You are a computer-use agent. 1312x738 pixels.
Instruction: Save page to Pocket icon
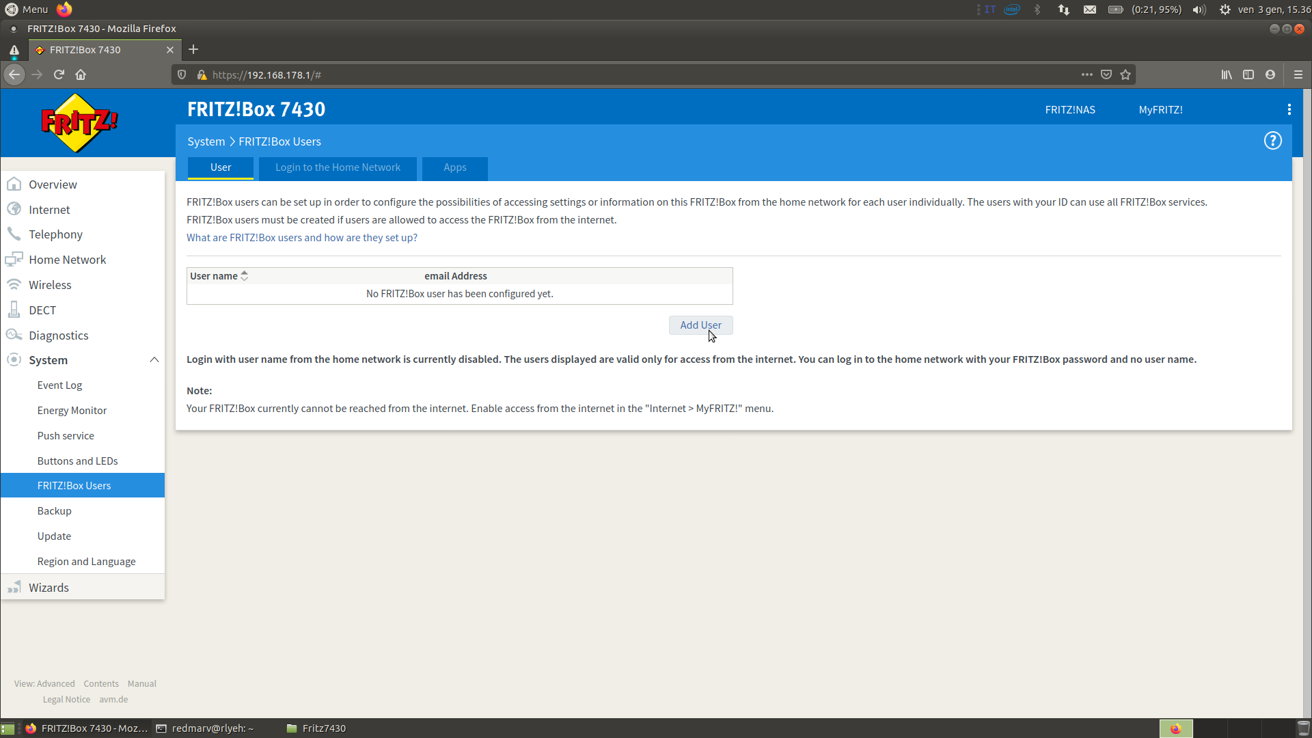pyautogui.click(x=1106, y=74)
